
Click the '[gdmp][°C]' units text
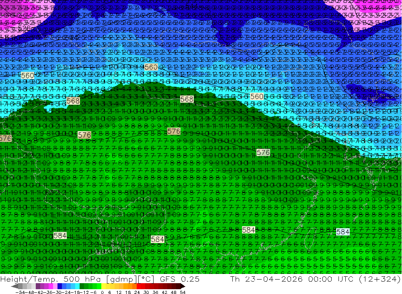130,279
